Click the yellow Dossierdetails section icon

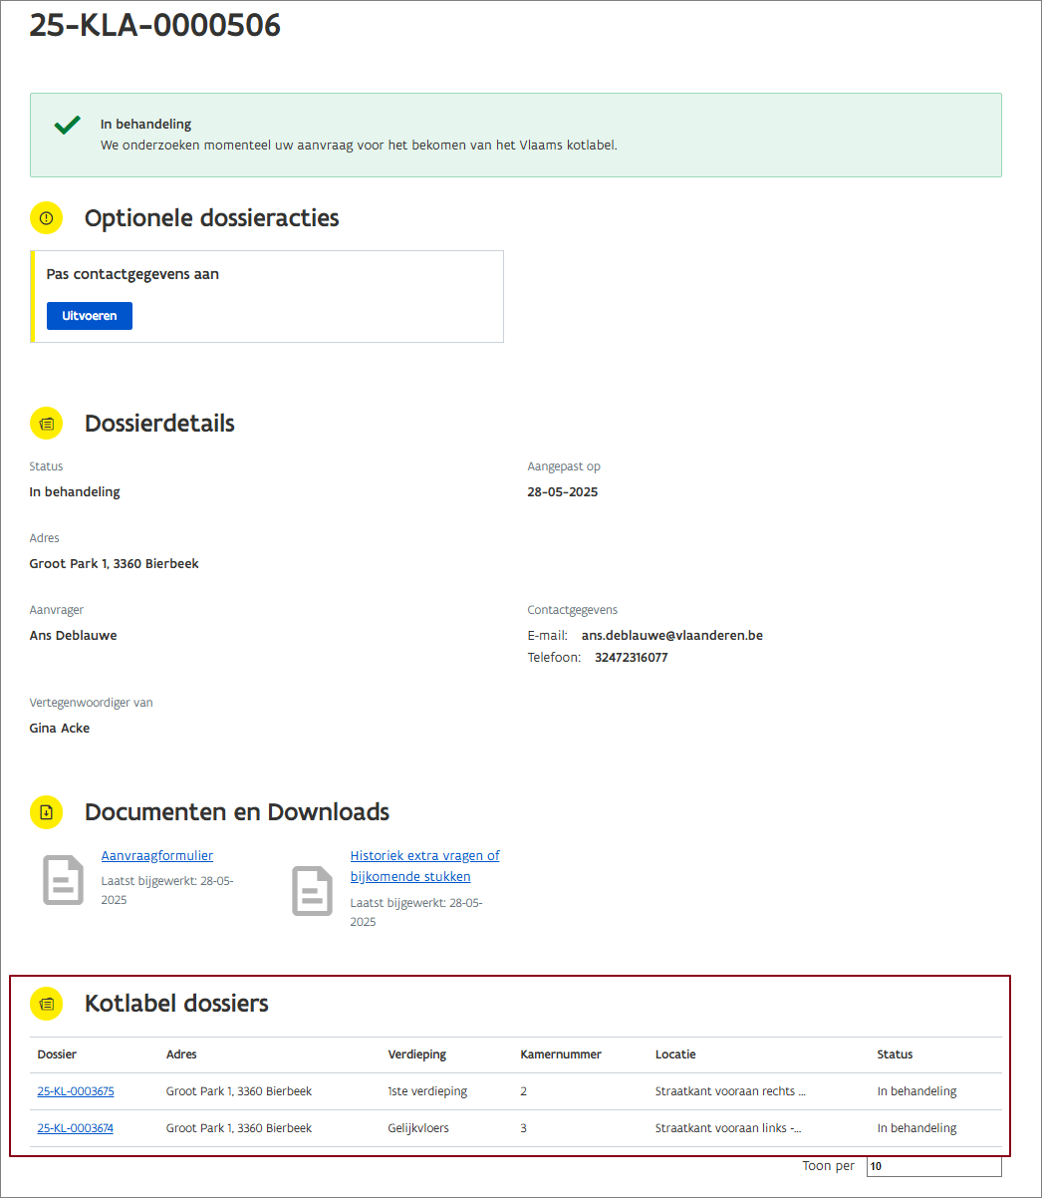46,423
